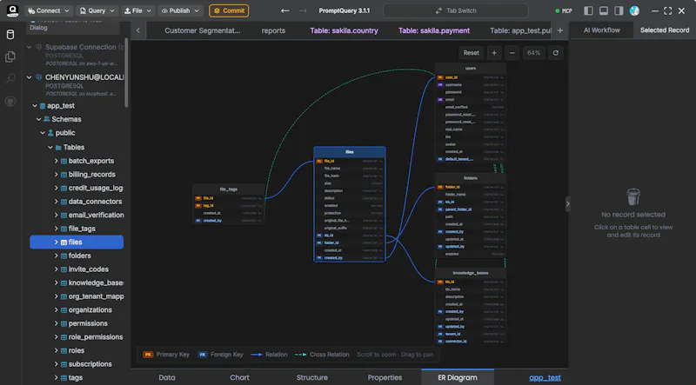The height and width of the screenshot is (385, 696).
Task: Expand the batch_exports table
Action: coord(57,161)
